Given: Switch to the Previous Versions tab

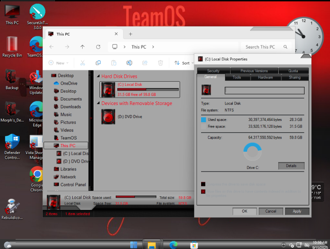Looking at the screenshot, I should pos(254,71).
